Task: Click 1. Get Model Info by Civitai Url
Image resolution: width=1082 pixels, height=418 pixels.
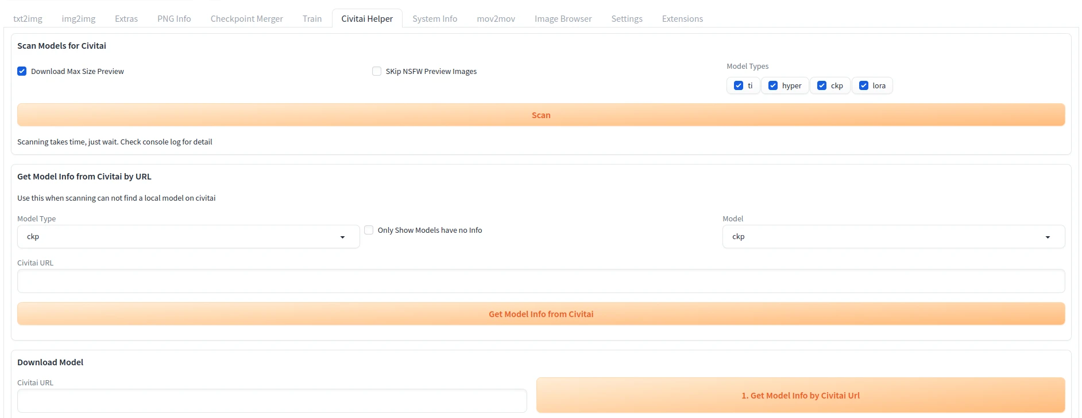Action: [x=800, y=396]
